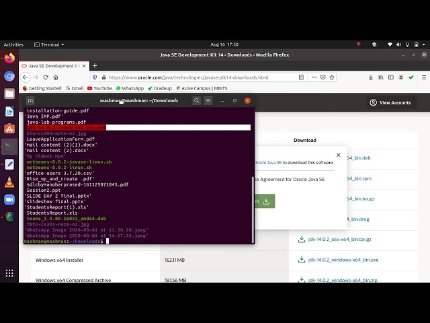
Task: Open Gmail bookmark
Action: pyautogui.click(x=75, y=88)
